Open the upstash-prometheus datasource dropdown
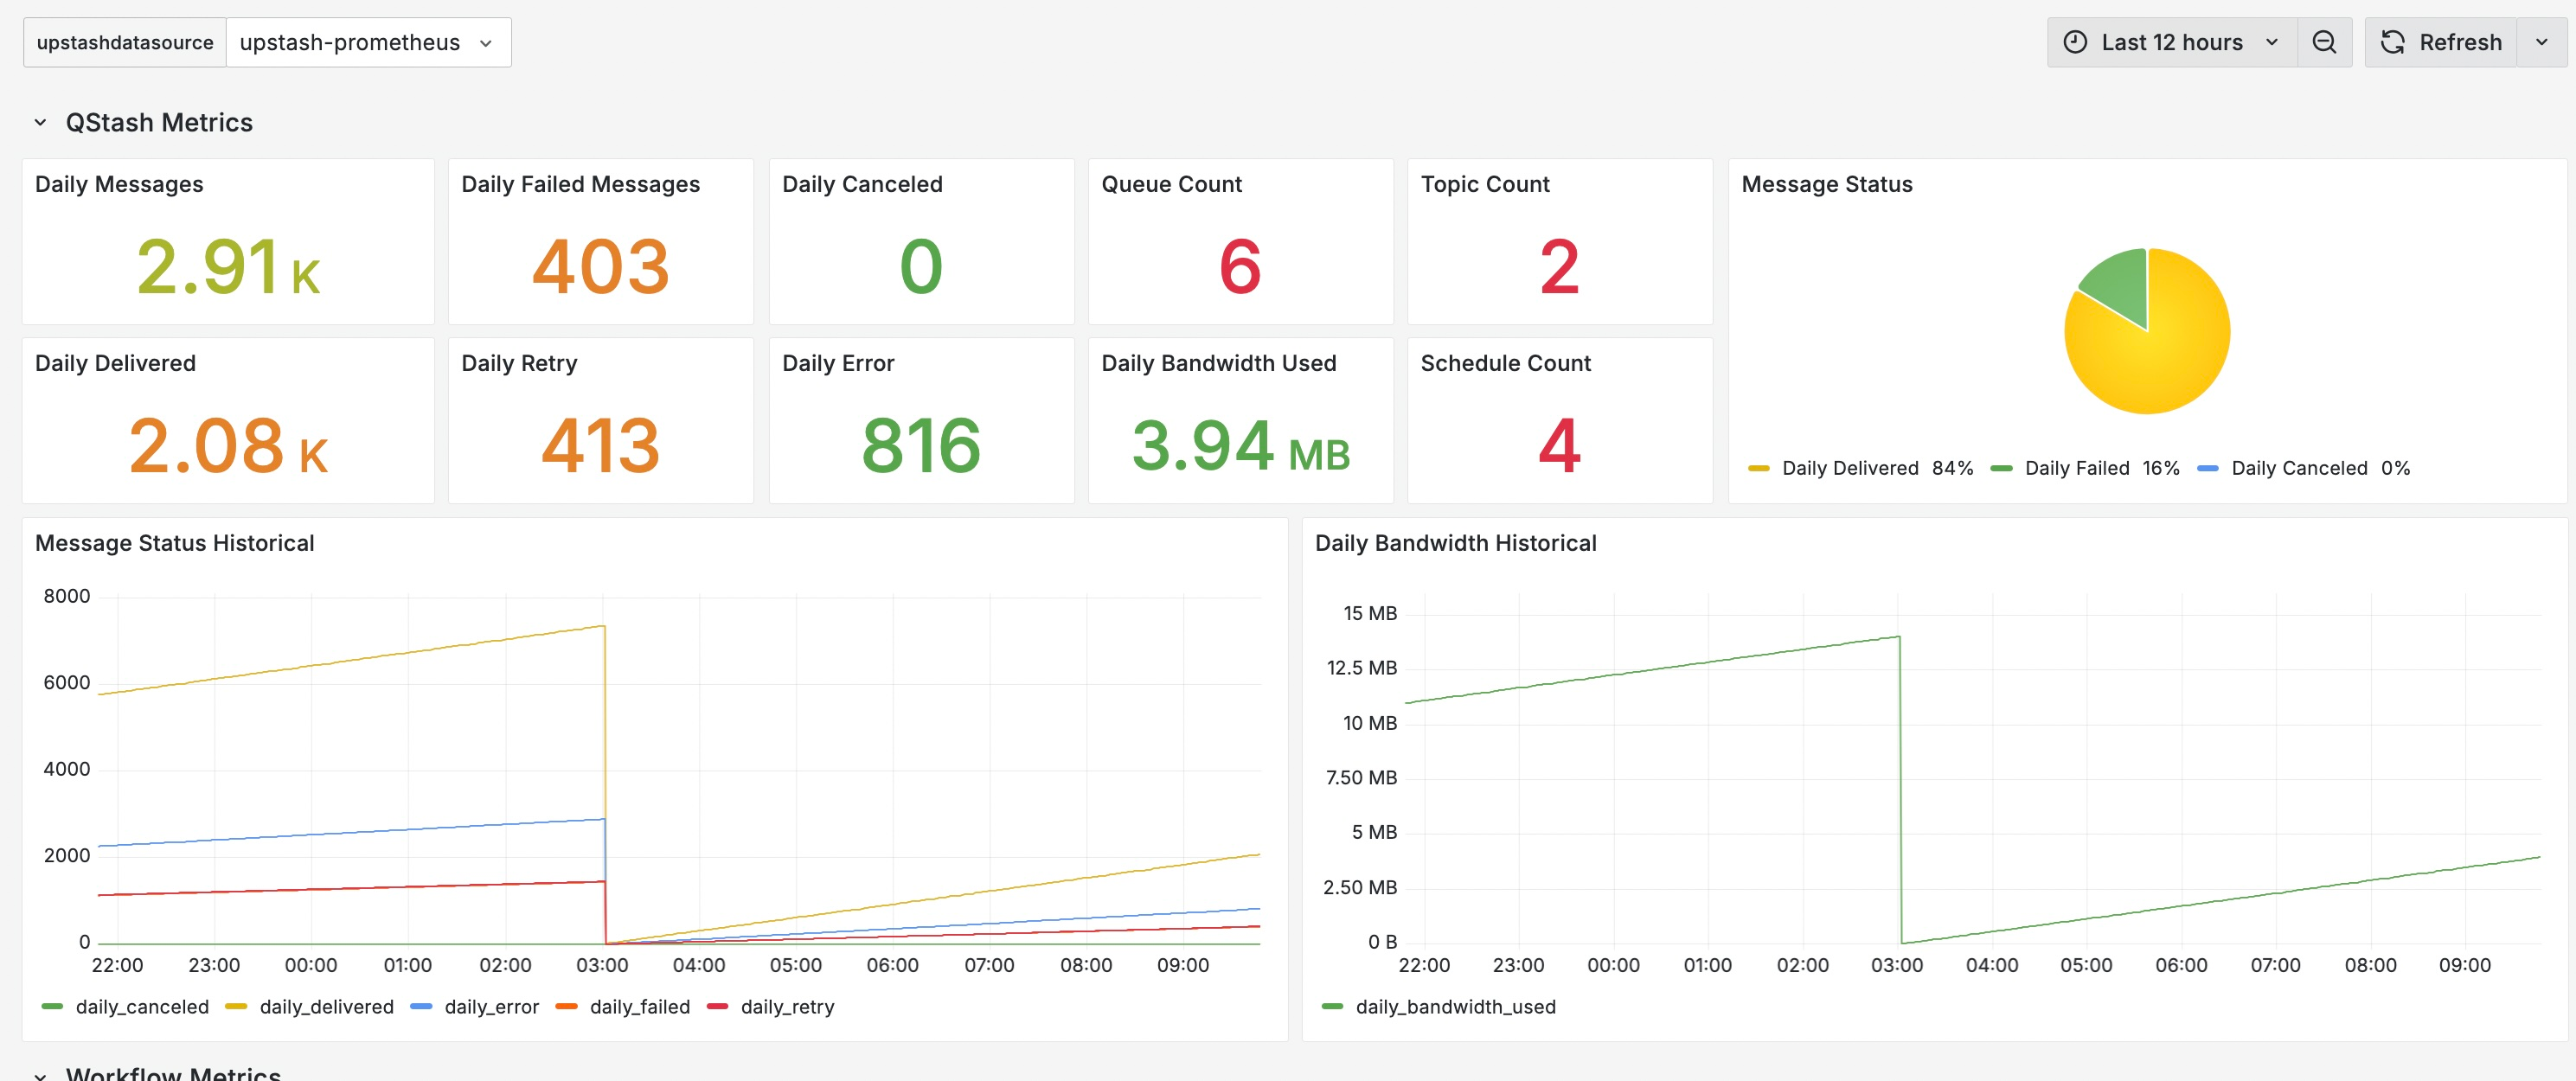The image size is (2576, 1081). (369, 42)
